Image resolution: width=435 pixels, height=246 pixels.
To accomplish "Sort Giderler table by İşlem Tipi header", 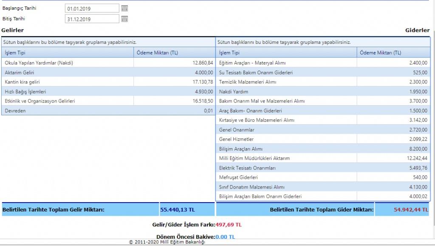I will pyautogui.click(x=286, y=52).
